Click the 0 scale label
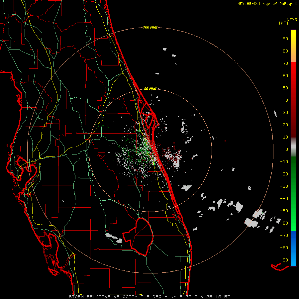Viewport: 299px width, 299px height. click(x=287, y=149)
